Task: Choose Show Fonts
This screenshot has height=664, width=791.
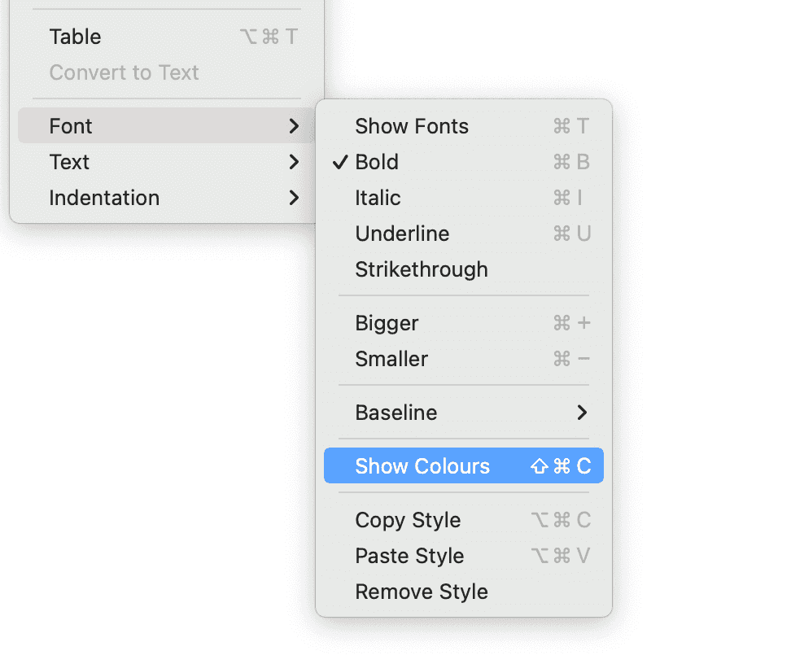Action: pyautogui.click(x=412, y=126)
